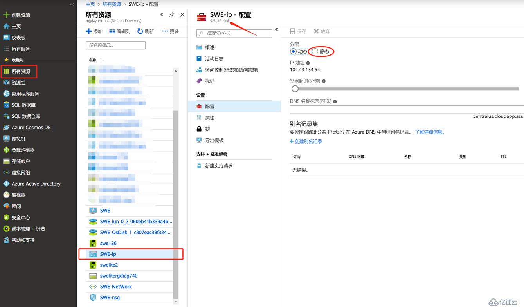Open swelitergdiag740 storage resource
The height and width of the screenshot is (307, 524).
tap(119, 276)
